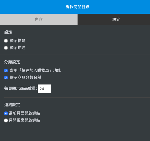Screen dimensions: 150x141
Task: Tick the 顯示描述 checkbox
Action: (x=6, y=48)
